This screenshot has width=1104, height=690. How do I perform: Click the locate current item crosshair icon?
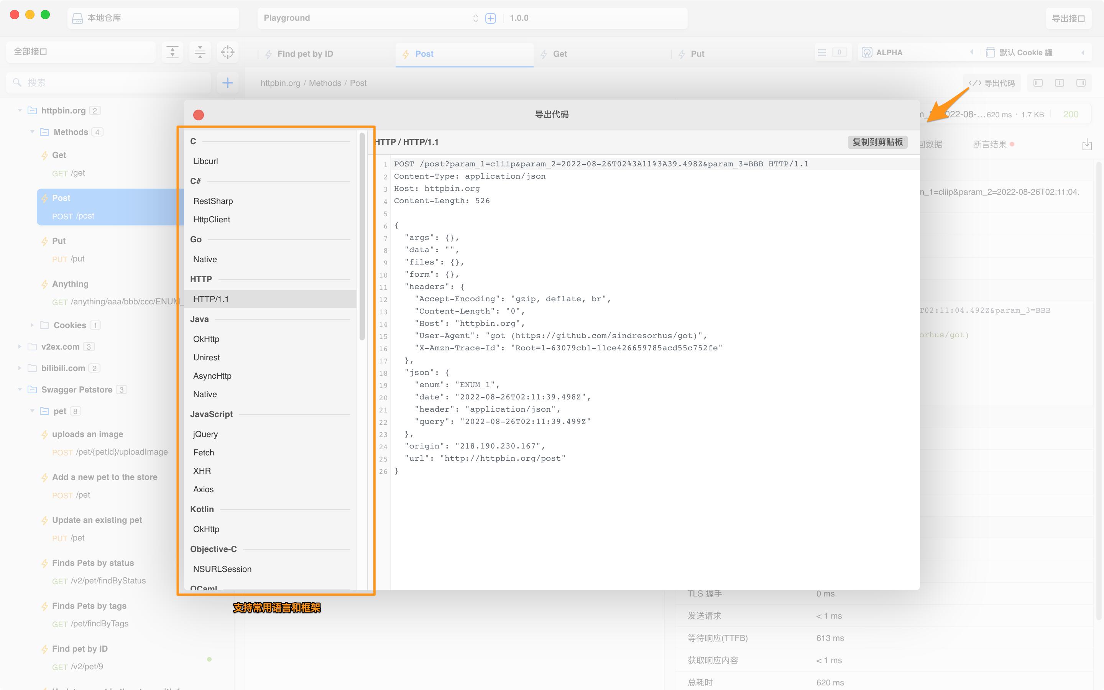227,52
